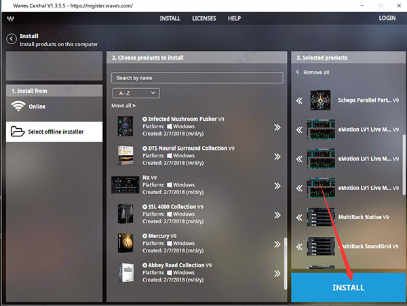Click the blue INSTALL button
407x306 pixels.
click(x=348, y=287)
